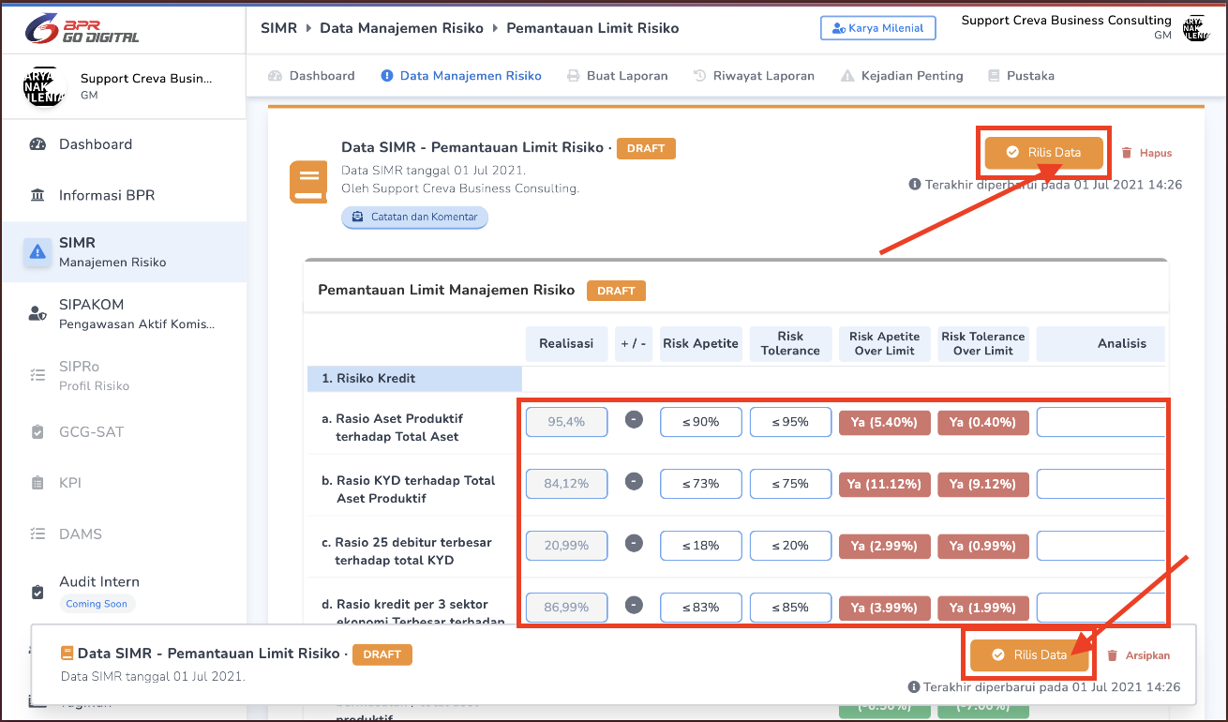Click the GCG-SAT clipboard icon
Screen dimensions: 1228x722
(37, 432)
